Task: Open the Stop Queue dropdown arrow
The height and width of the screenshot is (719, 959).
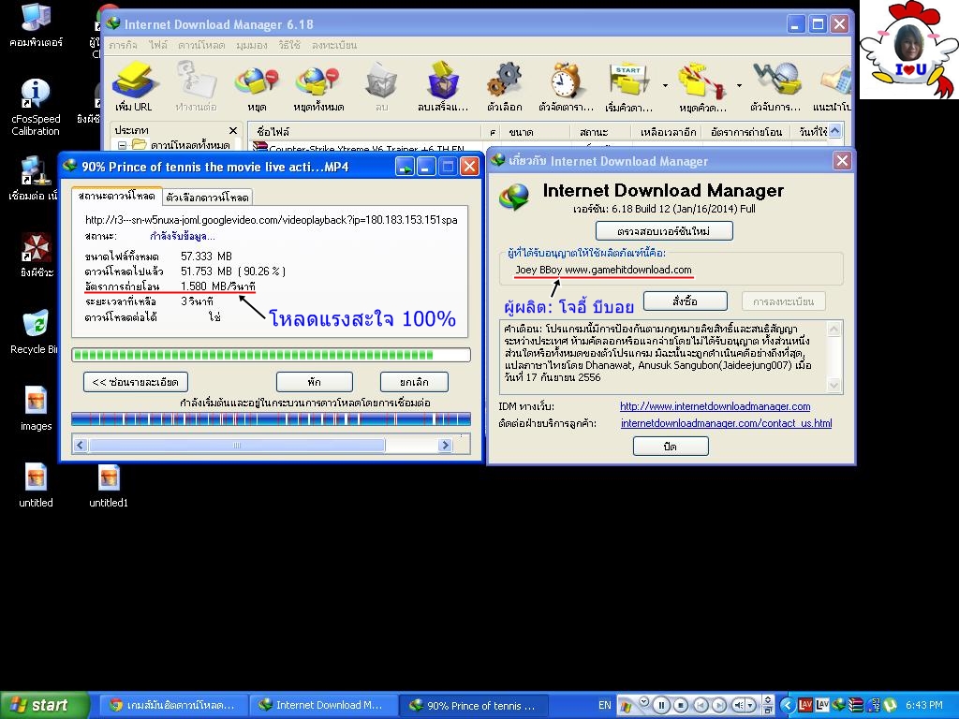Action: click(x=739, y=85)
